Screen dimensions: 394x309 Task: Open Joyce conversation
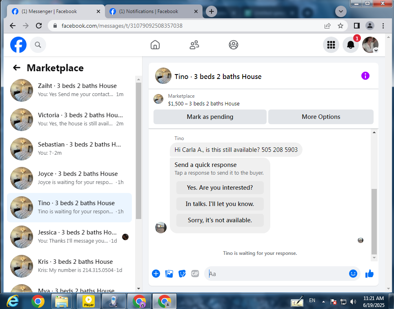69,178
